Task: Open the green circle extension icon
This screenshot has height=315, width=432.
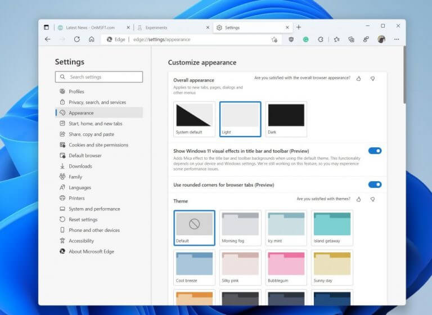Action: tap(305, 40)
